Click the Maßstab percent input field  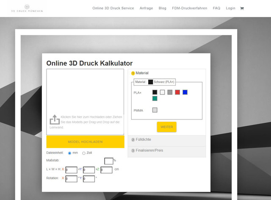[x=109, y=161]
